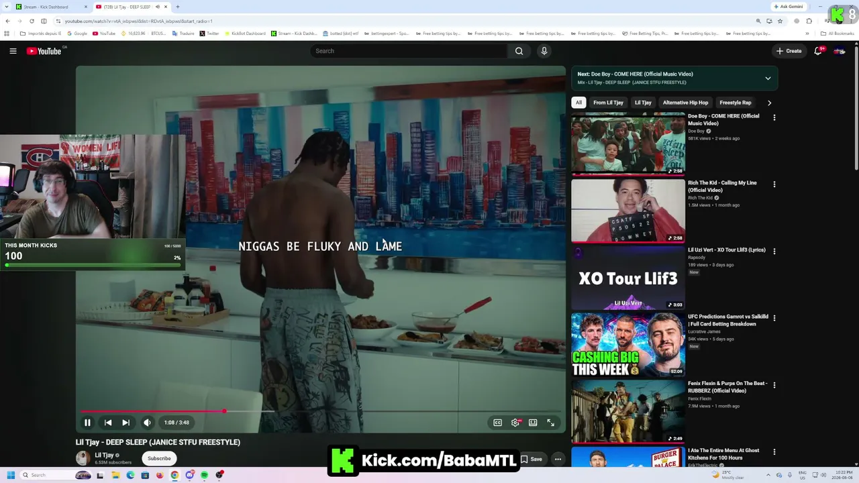Switch the player to theater mode
Screen dimensions: 859x483
point(533,423)
